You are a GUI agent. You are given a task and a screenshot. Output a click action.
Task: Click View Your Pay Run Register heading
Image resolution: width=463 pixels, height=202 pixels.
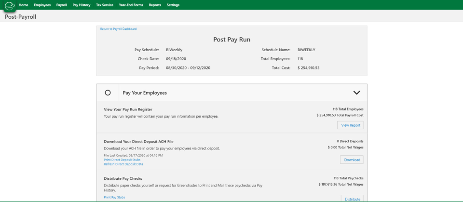pyautogui.click(x=128, y=109)
